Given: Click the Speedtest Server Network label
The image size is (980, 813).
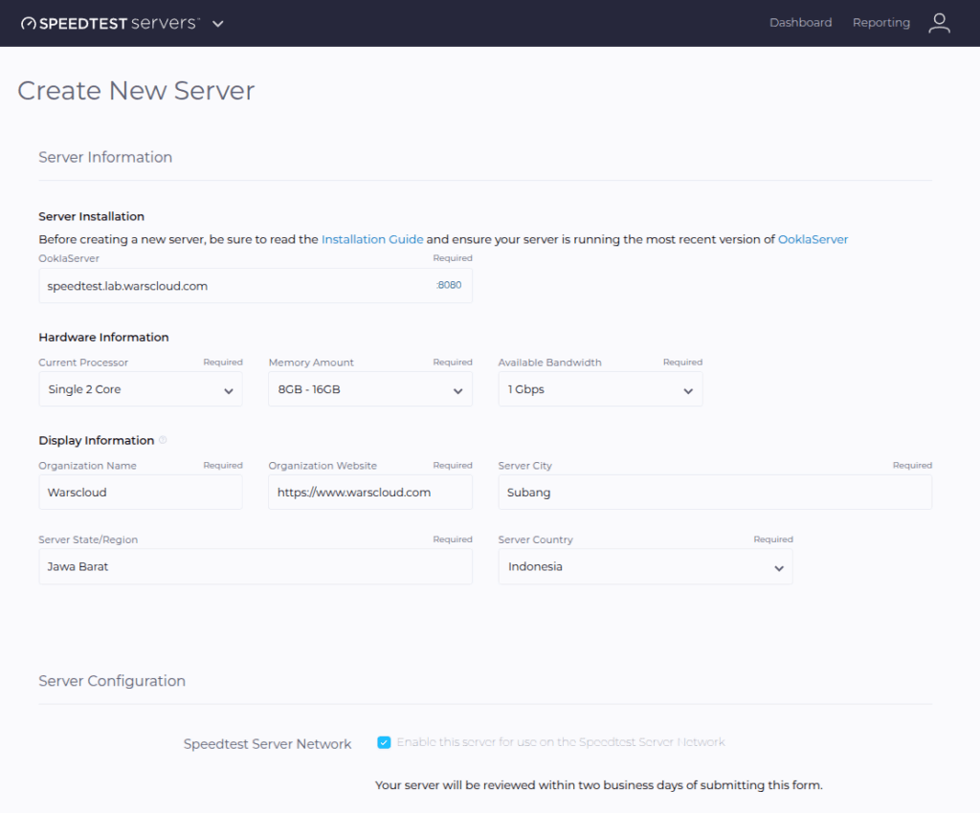Looking at the screenshot, I should coord(268,744).
